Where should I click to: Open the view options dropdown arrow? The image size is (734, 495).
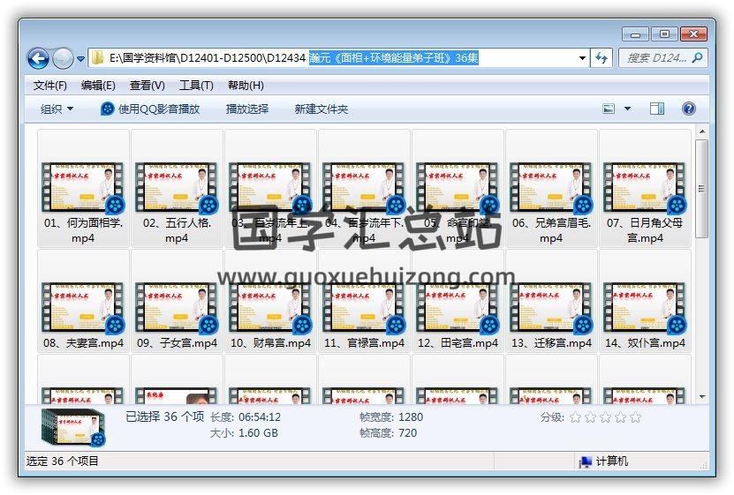[627, 109]
